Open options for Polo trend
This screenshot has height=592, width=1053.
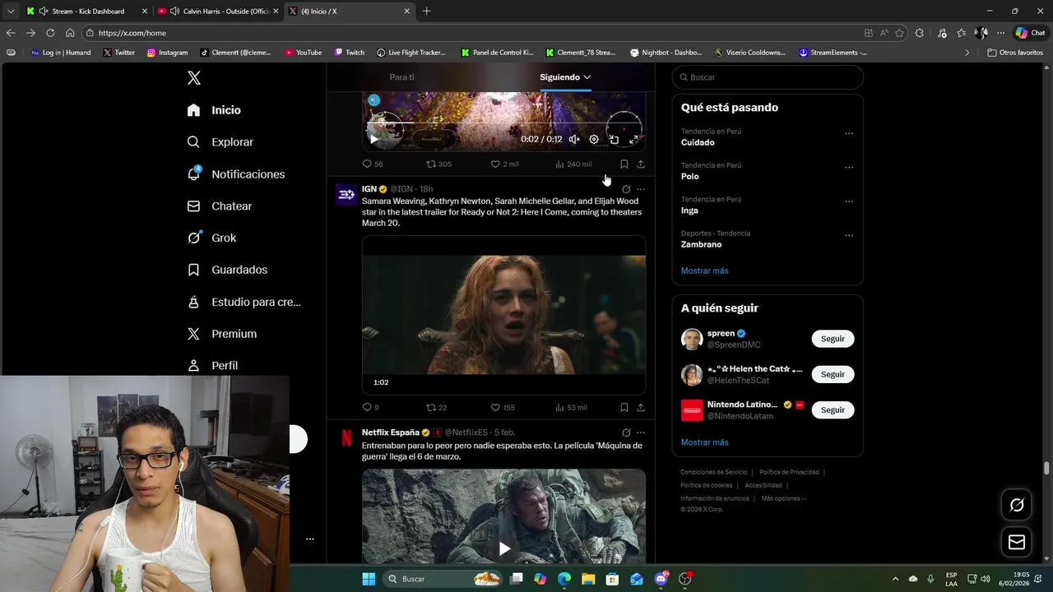pos(849,167)
